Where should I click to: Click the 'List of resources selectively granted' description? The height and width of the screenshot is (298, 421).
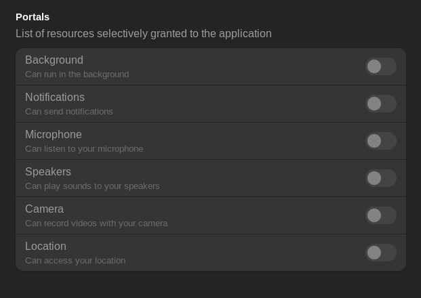point(144,34)
